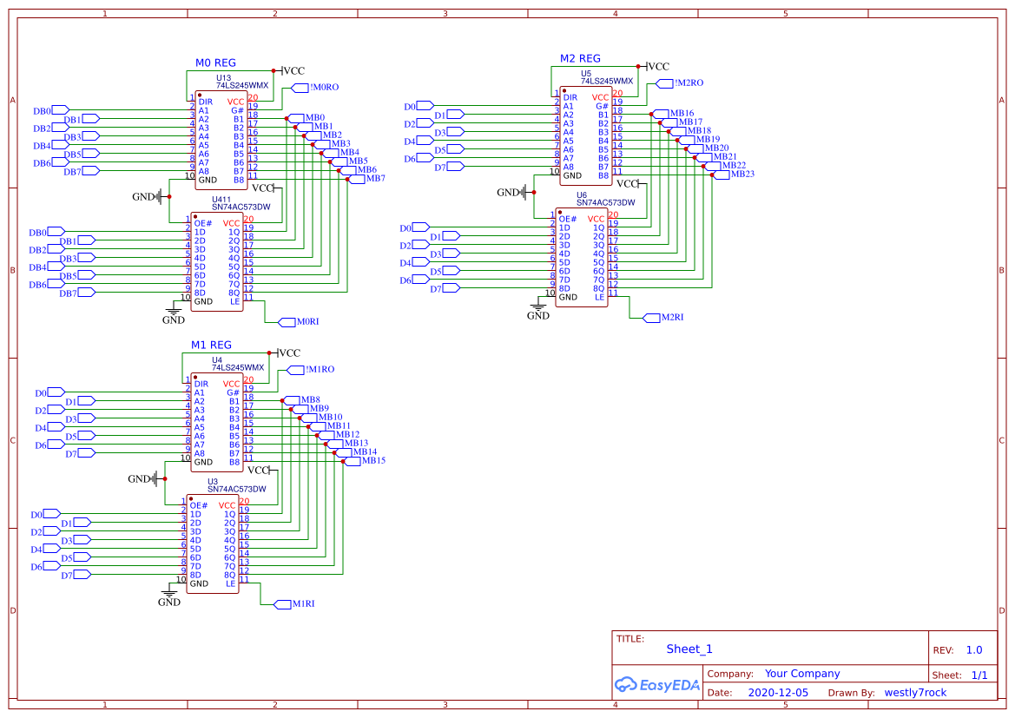Select the !M2RO net port symbol
The width and height of the screenshot is (1015, 718).
click(x=664, y=83)
